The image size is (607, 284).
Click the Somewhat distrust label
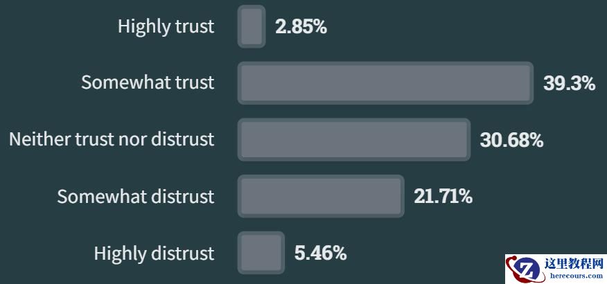point(136,197)
